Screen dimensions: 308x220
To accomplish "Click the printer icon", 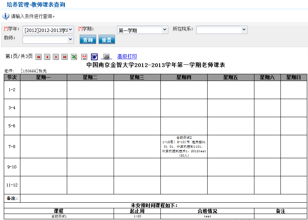I will click(x=106, y=57).
